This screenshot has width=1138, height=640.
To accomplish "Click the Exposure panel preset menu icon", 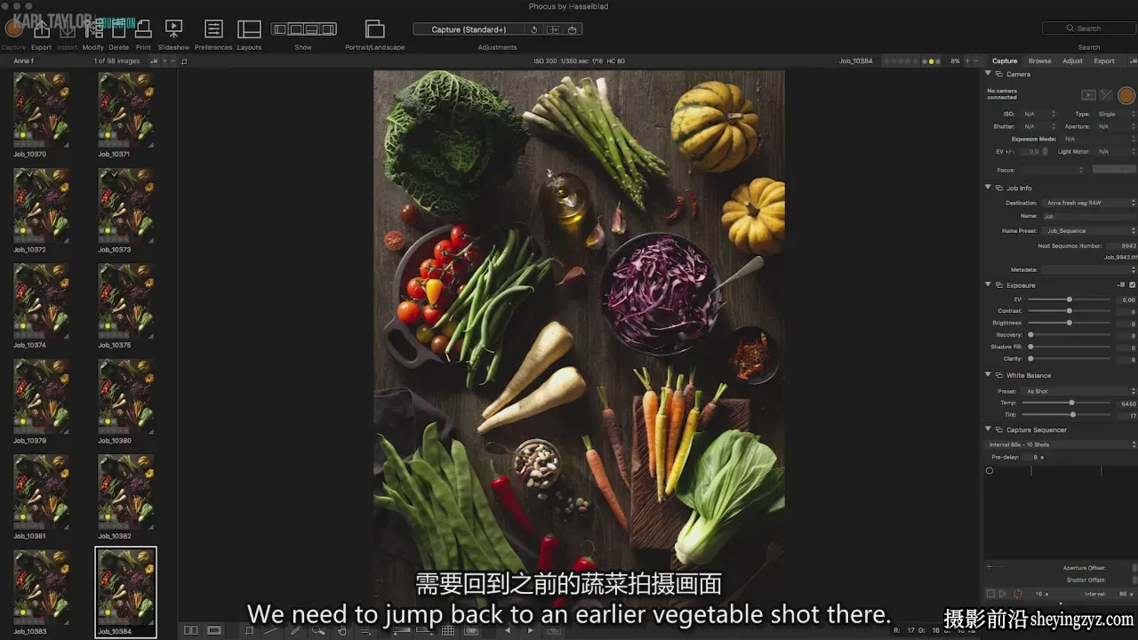I will pyautogui.click(x=1121, y=284).
